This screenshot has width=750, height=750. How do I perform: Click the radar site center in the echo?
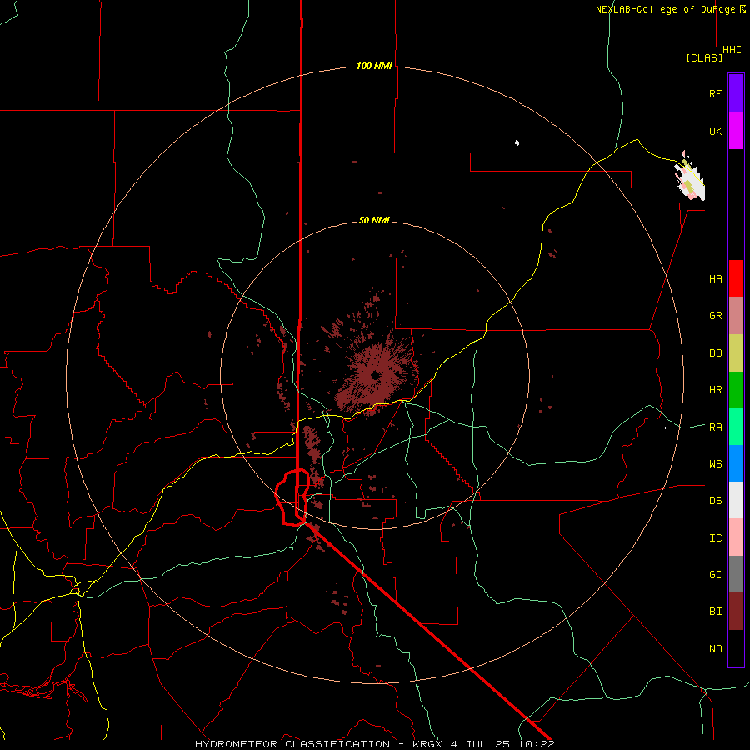[376, 375]
